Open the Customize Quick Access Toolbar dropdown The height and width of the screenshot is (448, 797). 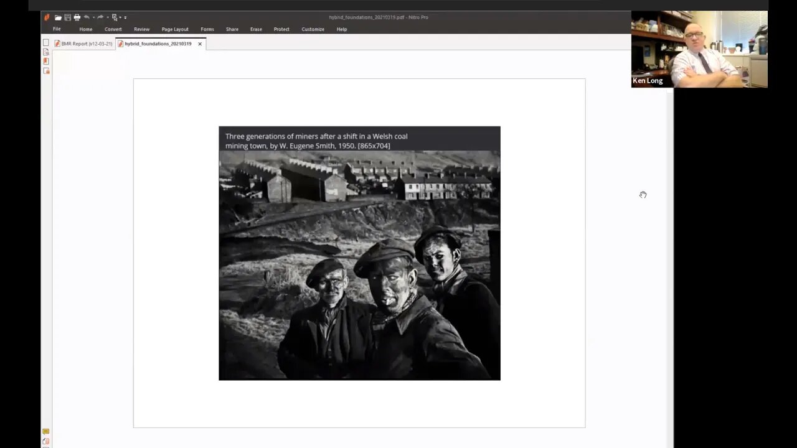125,17
